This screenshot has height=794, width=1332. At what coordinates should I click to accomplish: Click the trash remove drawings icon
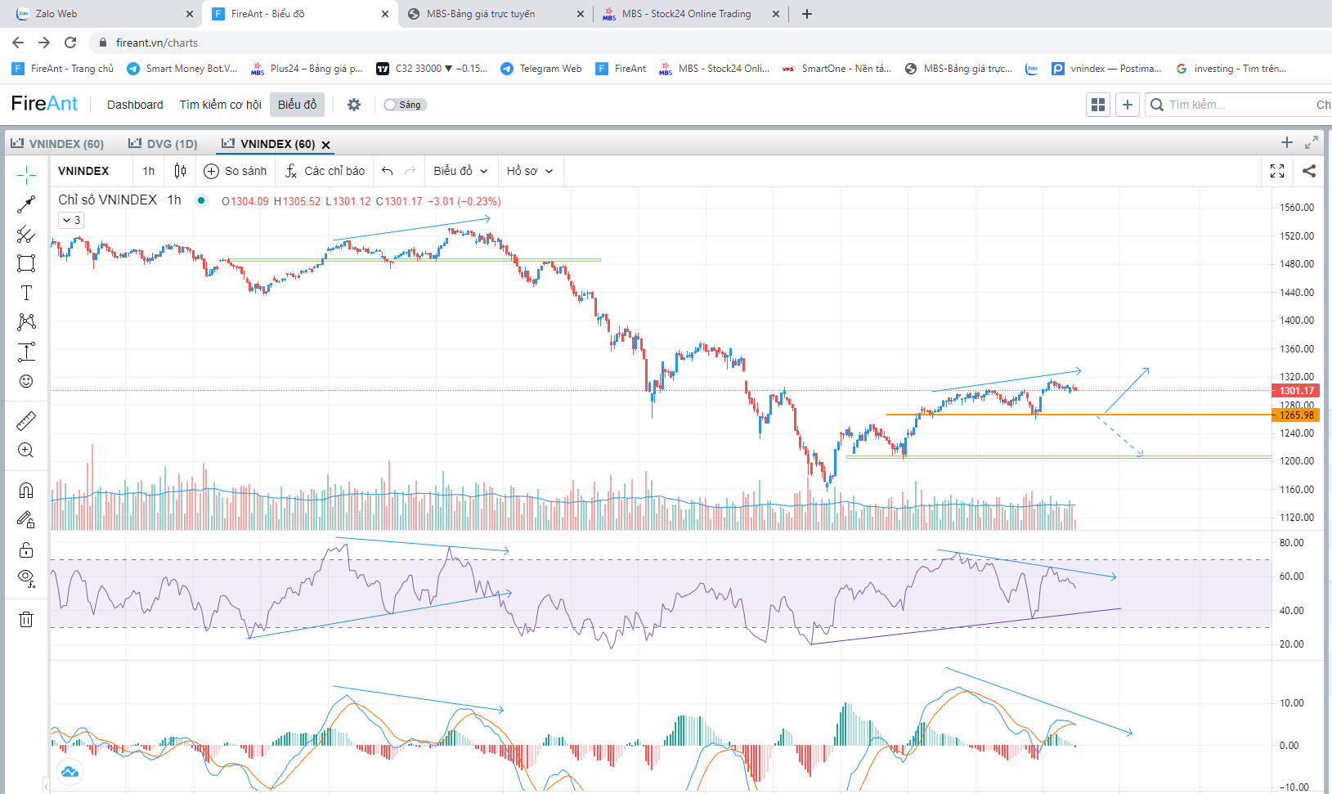pos(26,619)
